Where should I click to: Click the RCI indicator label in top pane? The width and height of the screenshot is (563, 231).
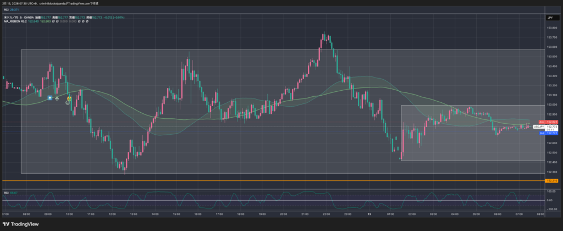tap(6, 9)
